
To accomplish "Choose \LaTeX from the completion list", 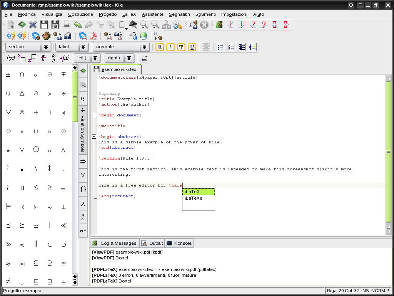I will coord(199,192).
